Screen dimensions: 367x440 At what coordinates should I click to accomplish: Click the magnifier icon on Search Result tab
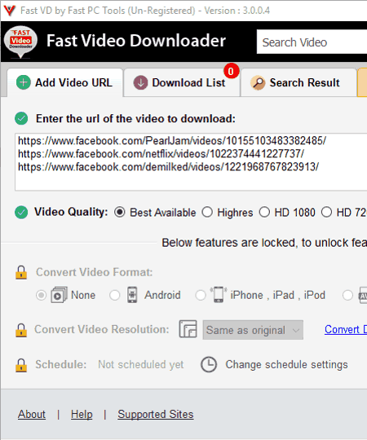258,83
